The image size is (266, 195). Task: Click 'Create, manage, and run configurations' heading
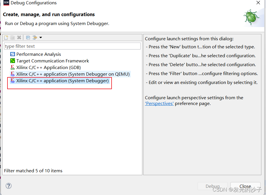(49, 14)
